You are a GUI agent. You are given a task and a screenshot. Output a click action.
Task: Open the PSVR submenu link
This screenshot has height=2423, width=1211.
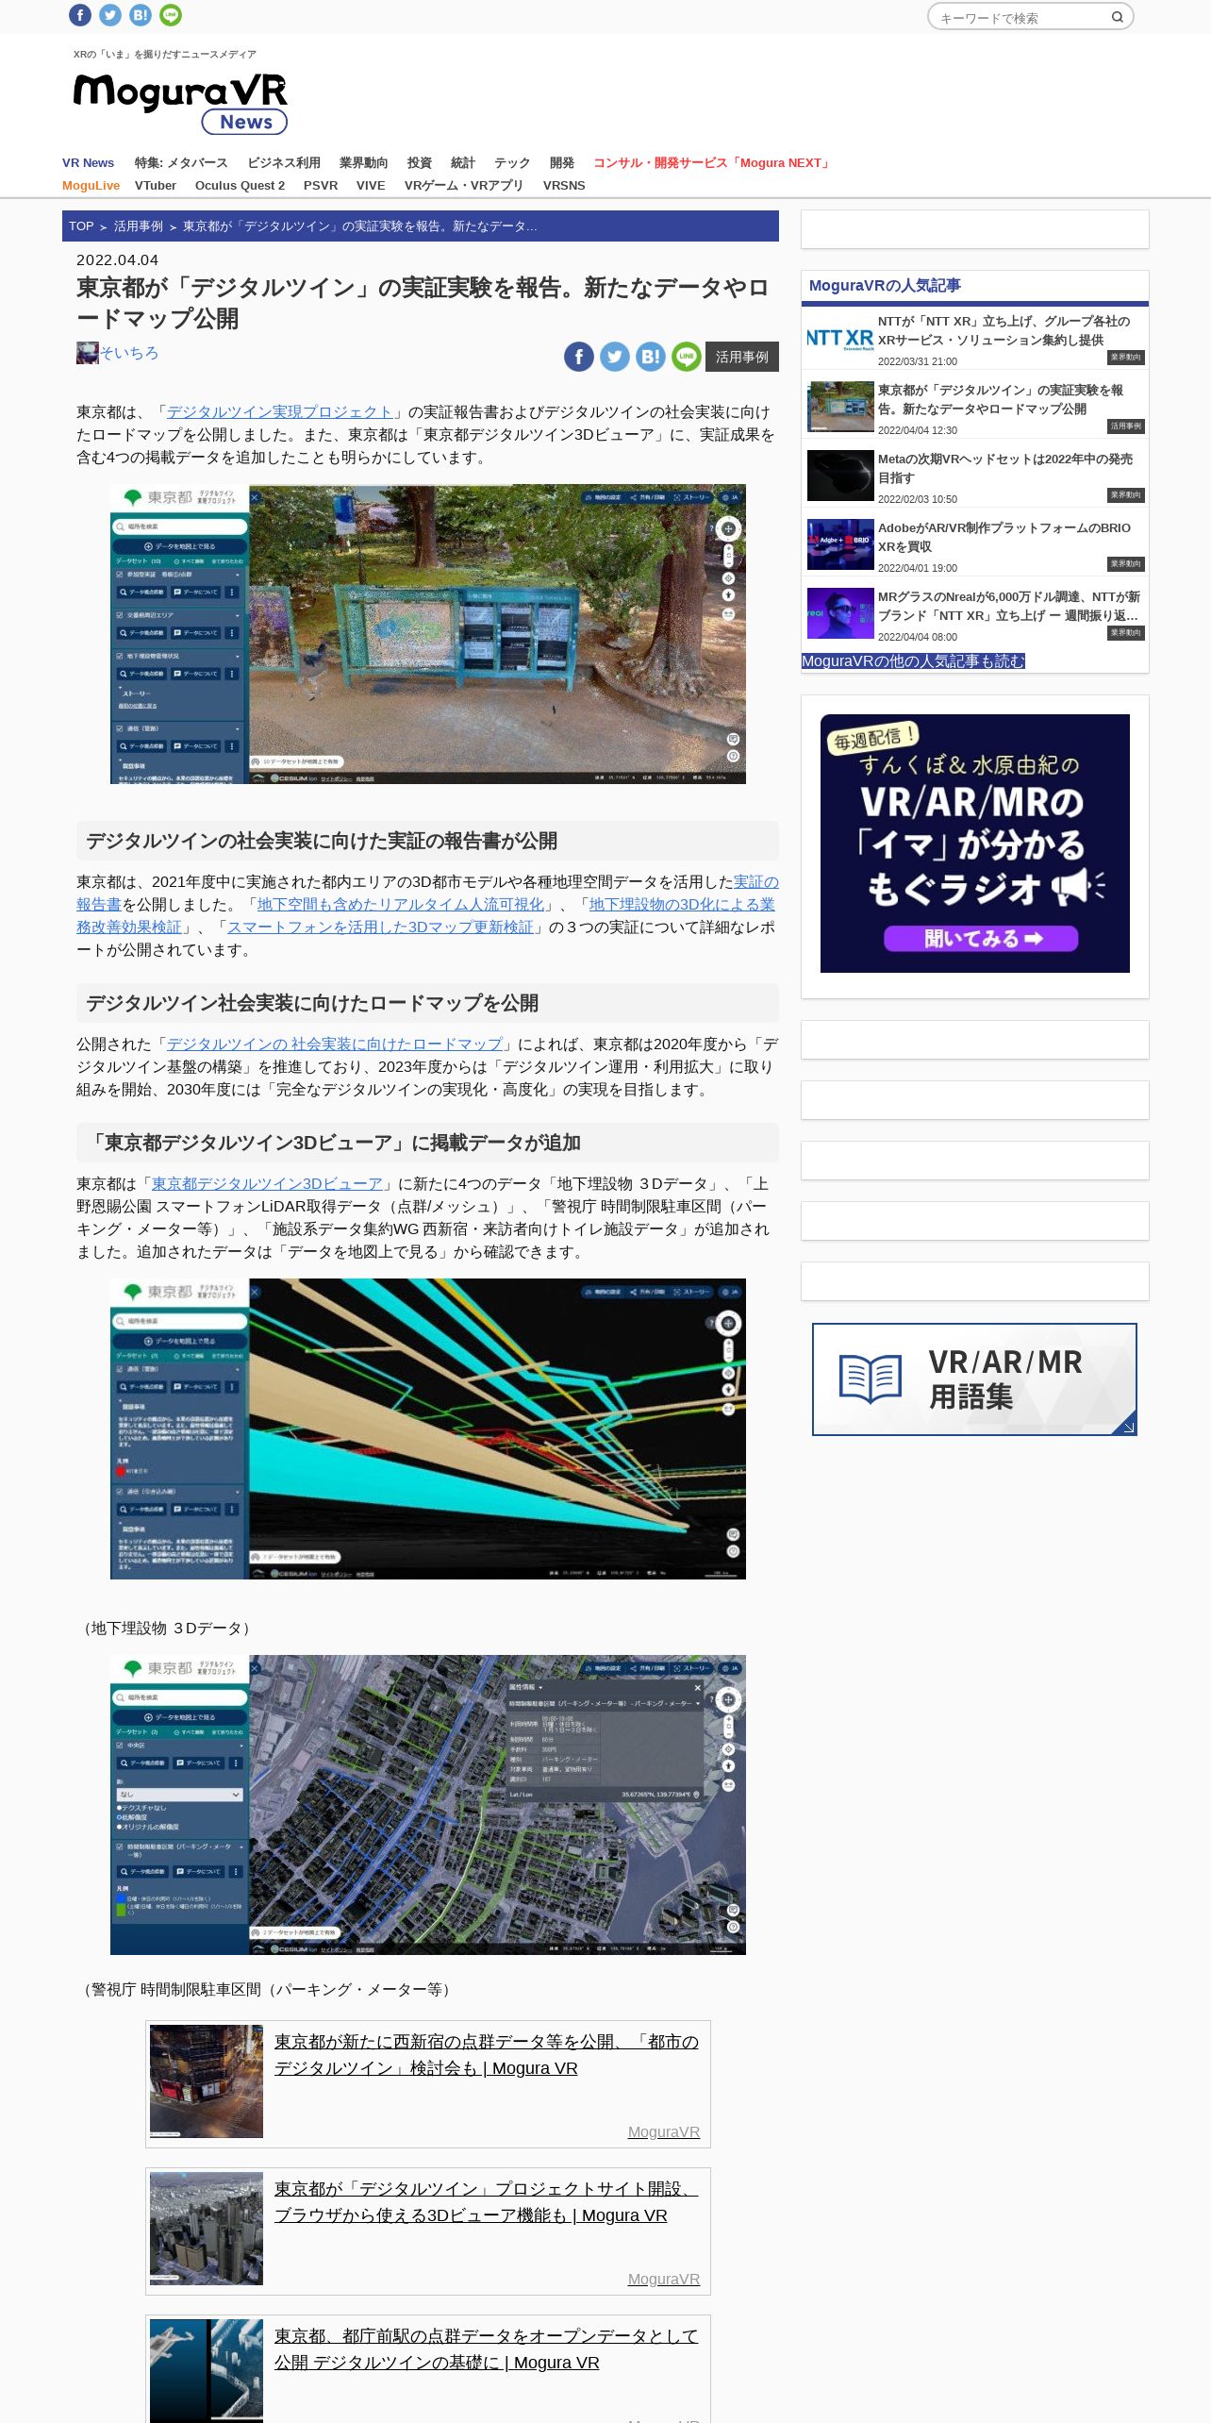(321, 185)
